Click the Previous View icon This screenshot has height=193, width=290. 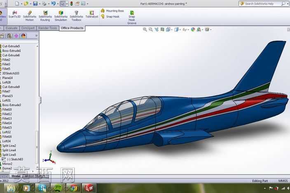coord(157,30)
